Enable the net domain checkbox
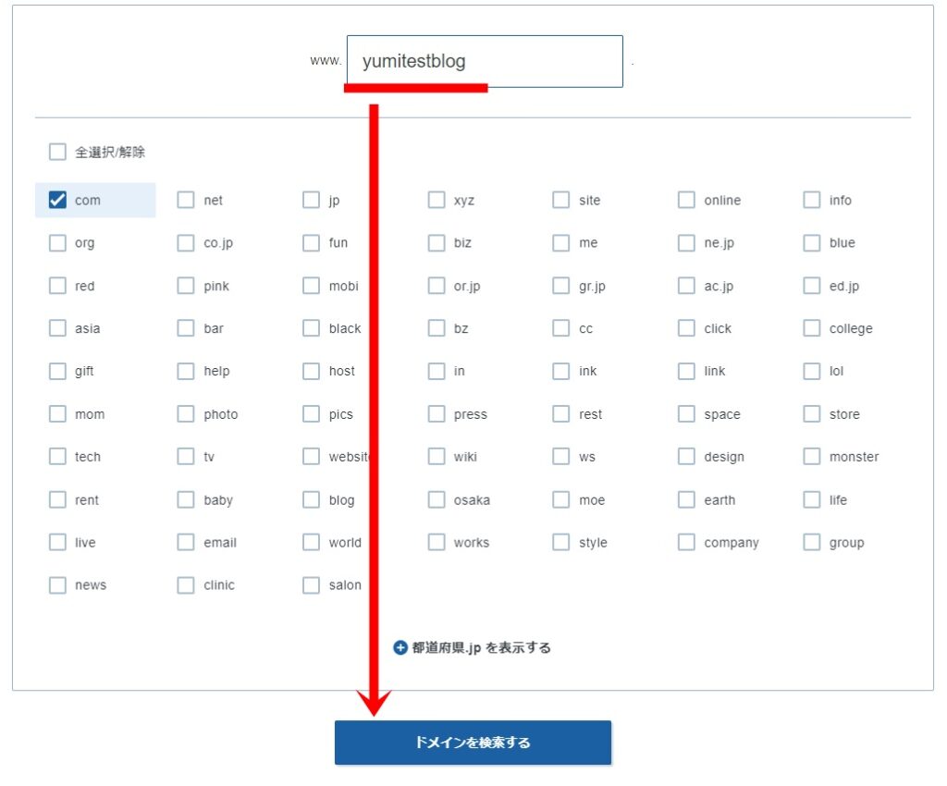Image resolution: width=947 pixels, height=786 pixels. 186,201
